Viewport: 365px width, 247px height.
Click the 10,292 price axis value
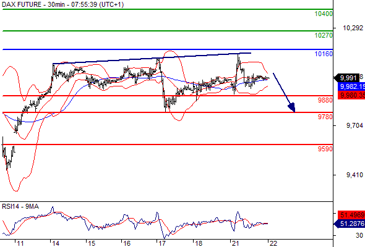353,28
